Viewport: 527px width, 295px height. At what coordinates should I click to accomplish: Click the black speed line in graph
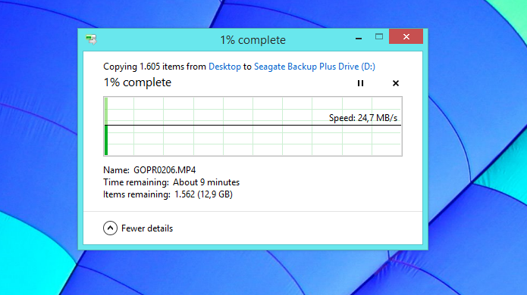click(253, 125)
